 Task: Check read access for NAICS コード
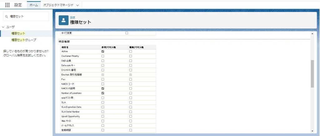pyautogui.click(x=102, y=84)
